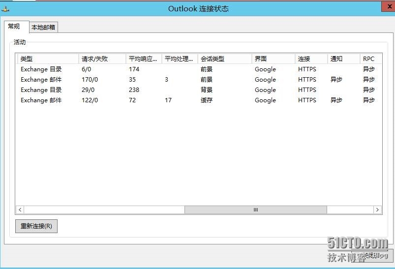
Task: Click the 背景 session type cell
Action: click(x=207, y=90)
